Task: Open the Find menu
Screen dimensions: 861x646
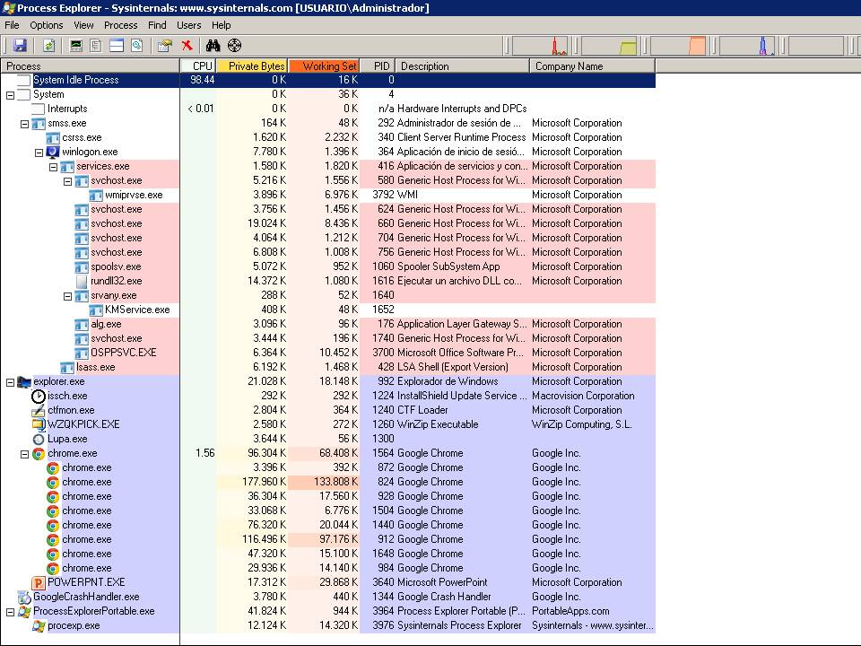Action: (x=157, y=25)
